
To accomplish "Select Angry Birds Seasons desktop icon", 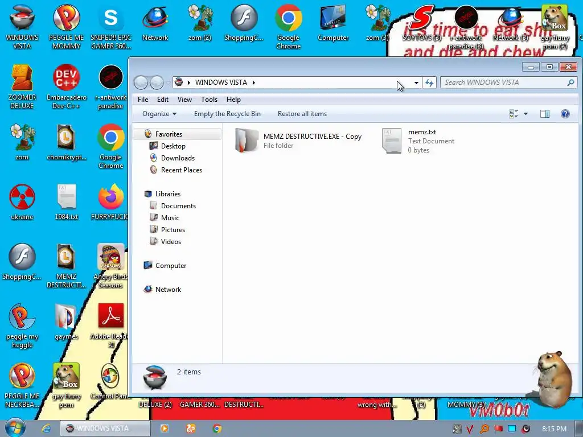I will click(x=110, y=266).
